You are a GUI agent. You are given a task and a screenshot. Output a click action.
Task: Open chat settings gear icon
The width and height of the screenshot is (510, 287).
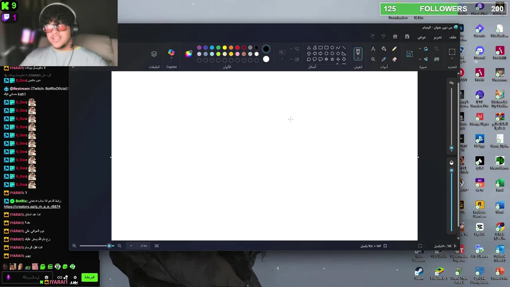pos(75,277)
